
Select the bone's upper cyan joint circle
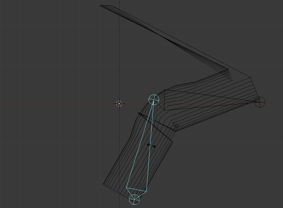(x=154, y=100)
